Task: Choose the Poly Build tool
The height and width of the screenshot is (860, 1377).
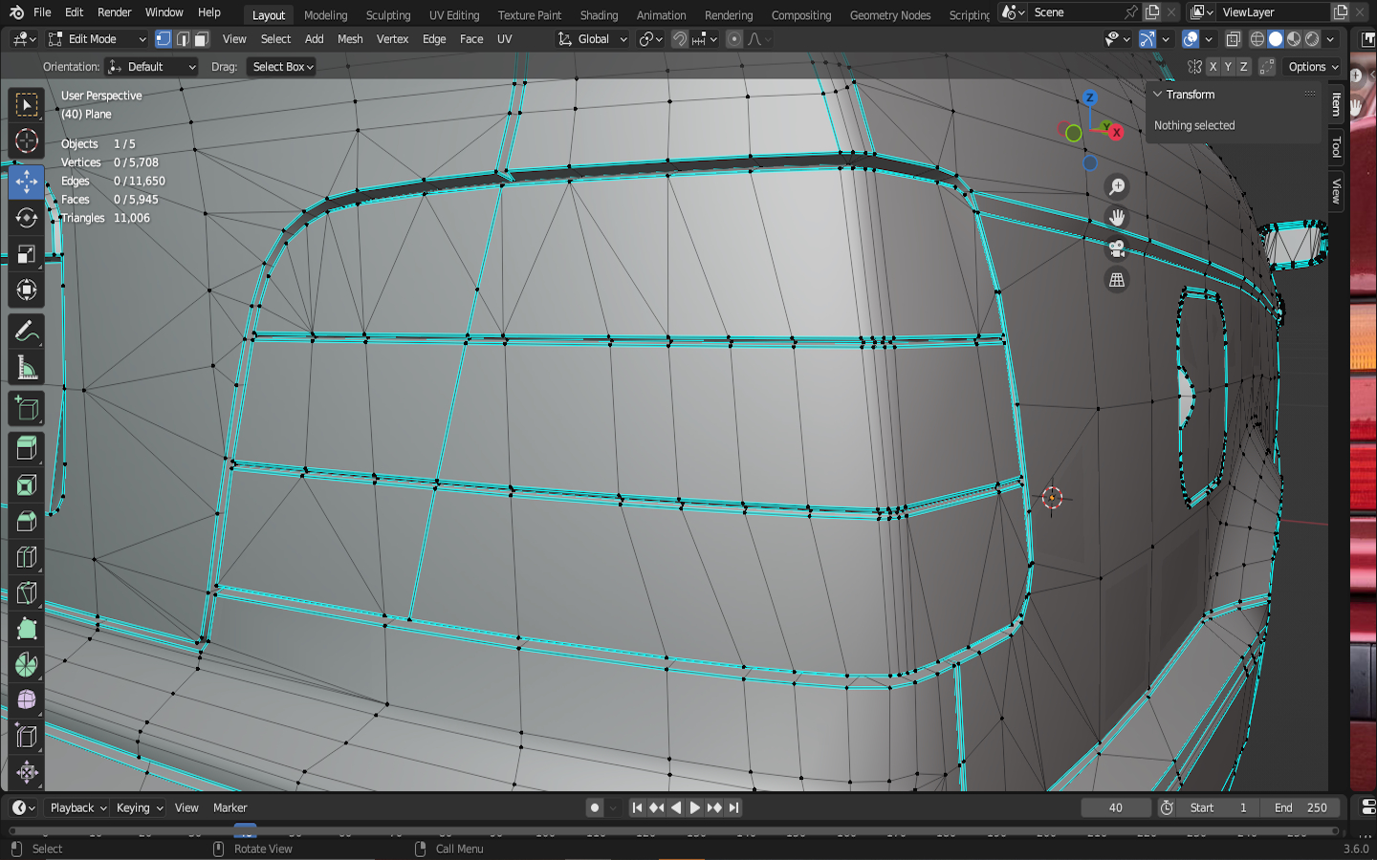Action: [x=27, y=629]
